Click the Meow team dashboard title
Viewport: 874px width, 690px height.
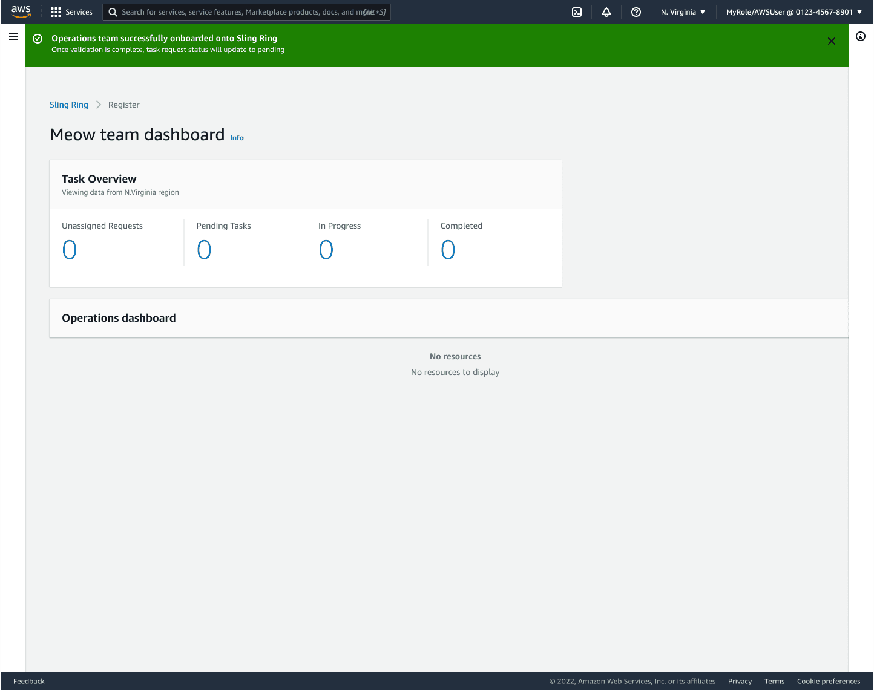pos(137,134)
